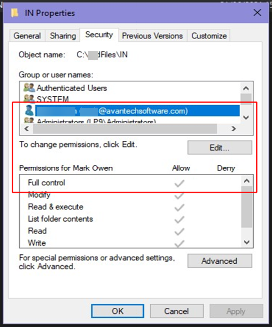This screenshot has width=272, height=327.
Task: Click the selected user's account icon
Action: [29, 111]
